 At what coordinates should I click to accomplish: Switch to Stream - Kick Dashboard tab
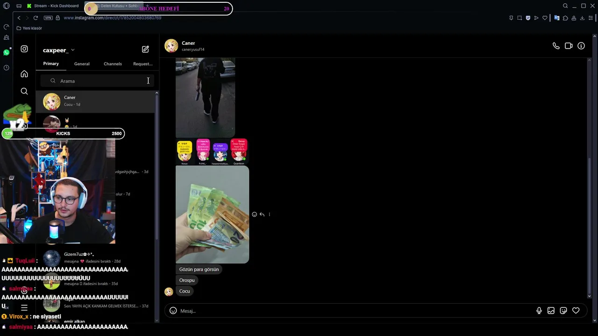53,6
